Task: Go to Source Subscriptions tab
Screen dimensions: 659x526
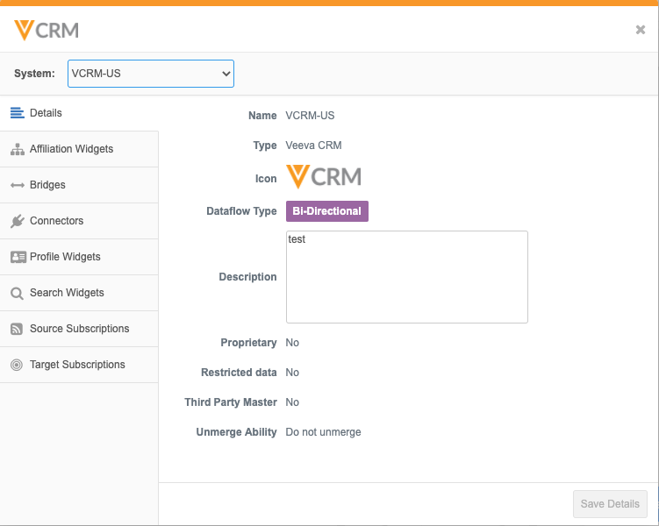Action: tap(79, 329)
